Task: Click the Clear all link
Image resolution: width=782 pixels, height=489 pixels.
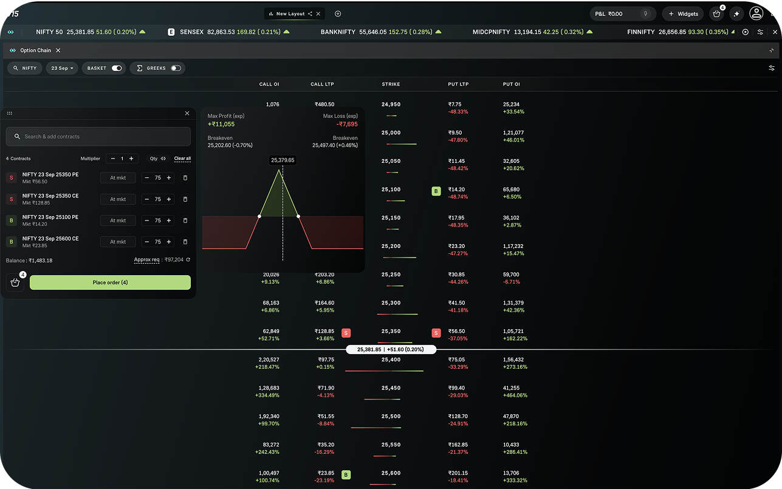Action: click(x=182, y=159)
